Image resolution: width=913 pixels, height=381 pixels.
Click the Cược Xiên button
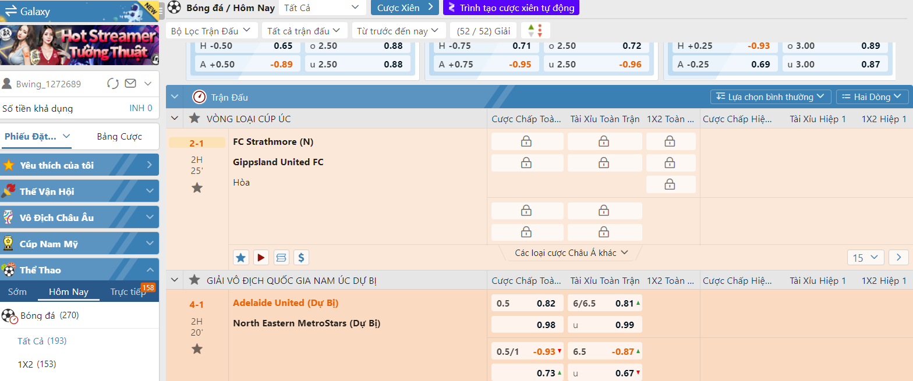coord(405,8)
